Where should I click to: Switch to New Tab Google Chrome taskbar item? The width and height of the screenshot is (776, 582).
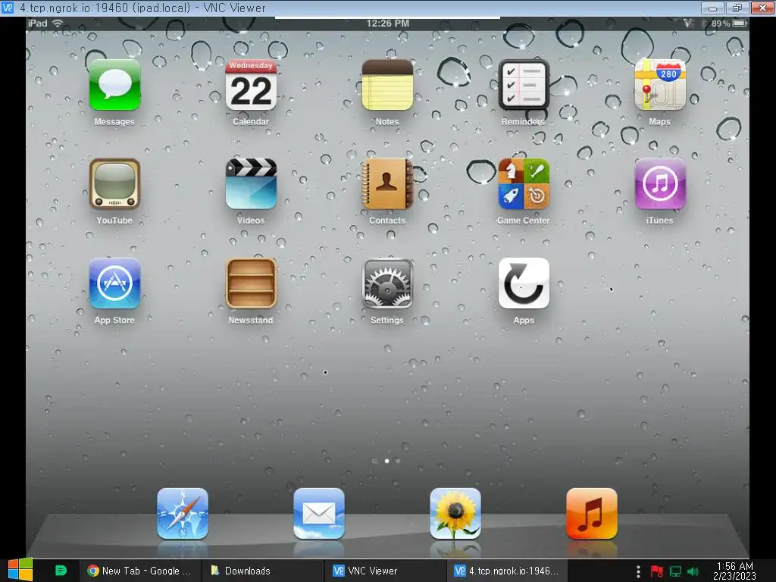coord(139,571)
